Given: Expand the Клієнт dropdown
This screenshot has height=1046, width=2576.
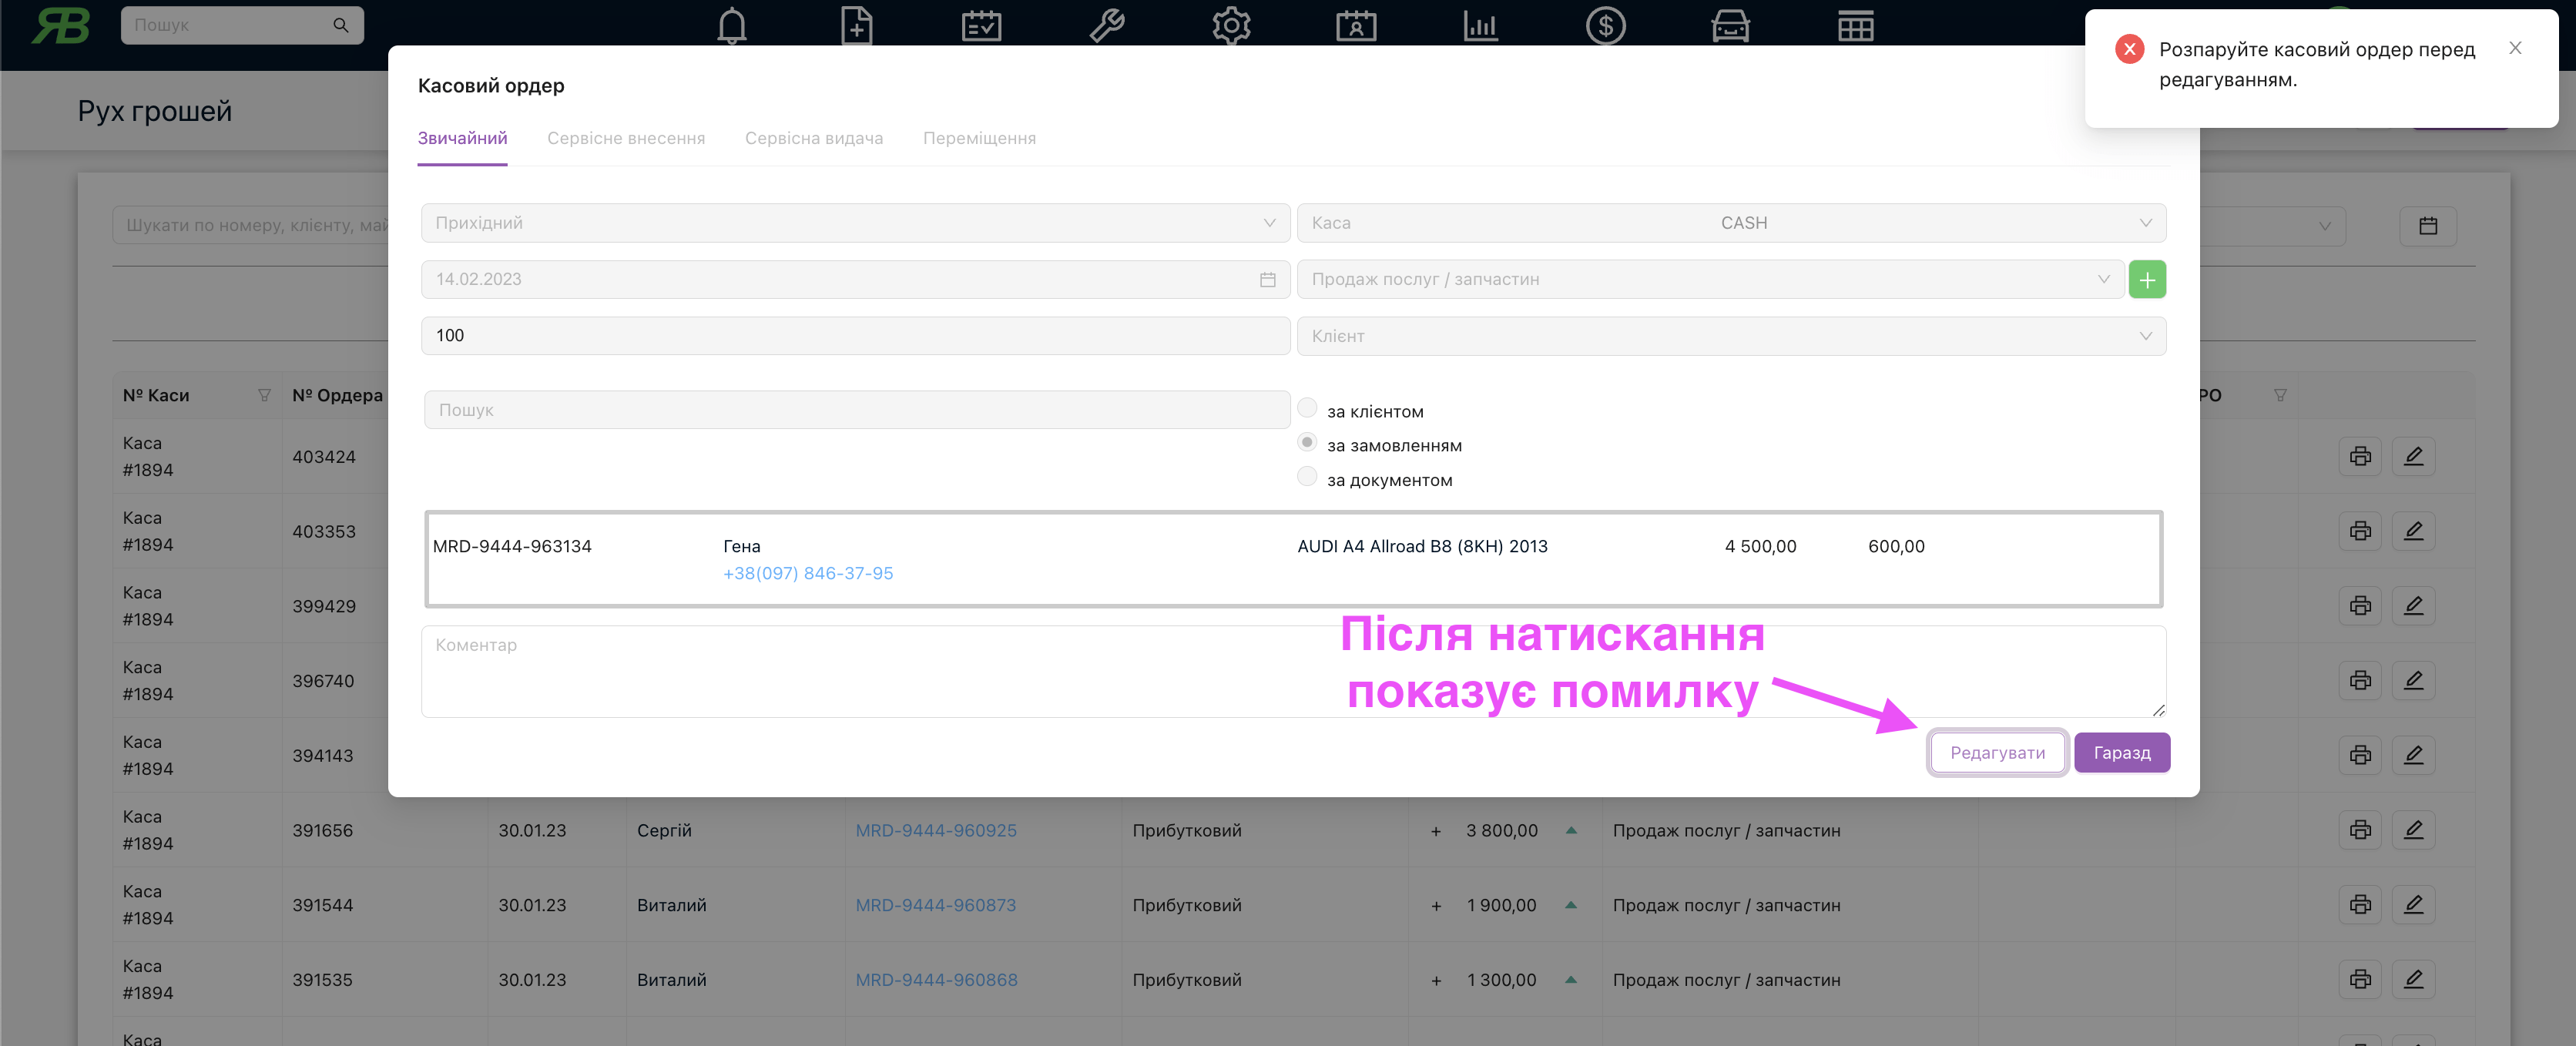Looking at the screenshot, I should coord(1731,336).
